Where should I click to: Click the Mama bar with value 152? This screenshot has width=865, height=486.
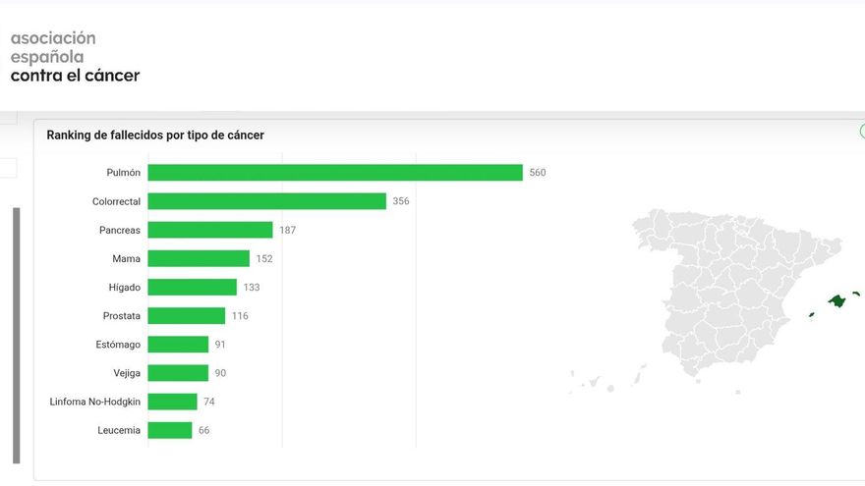pyautogui.click(x=199, y=258)
